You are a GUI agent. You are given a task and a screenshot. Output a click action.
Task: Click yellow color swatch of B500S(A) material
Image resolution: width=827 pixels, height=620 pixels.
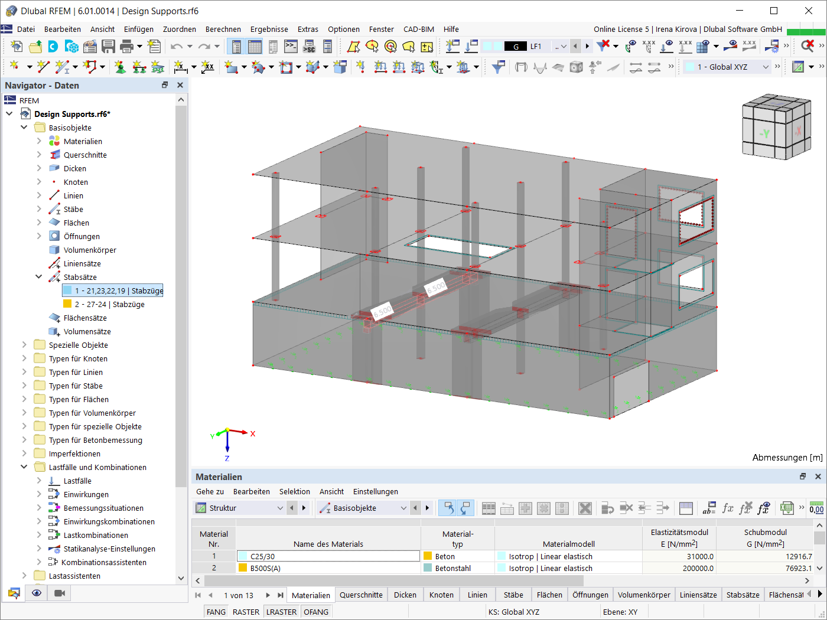(x=242, y=568)
